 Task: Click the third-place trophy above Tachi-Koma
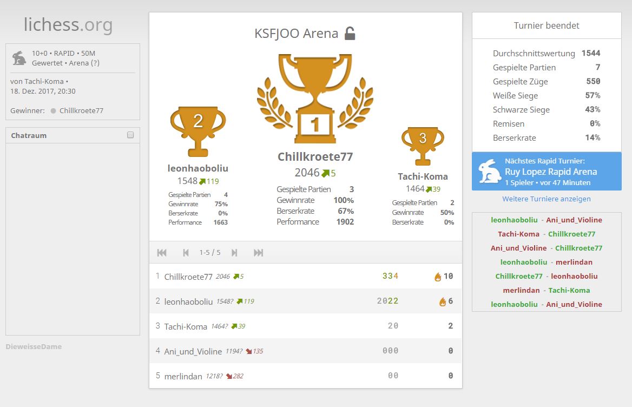point(423,146)
